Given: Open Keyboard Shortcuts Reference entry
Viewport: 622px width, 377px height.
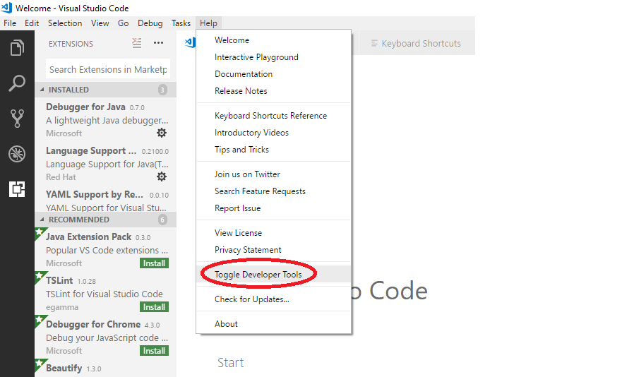Looking at the screenshot, I should point(274,116).
